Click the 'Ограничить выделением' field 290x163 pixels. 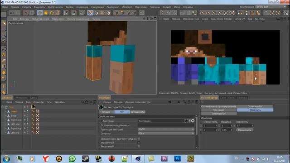tap(166, 125)
